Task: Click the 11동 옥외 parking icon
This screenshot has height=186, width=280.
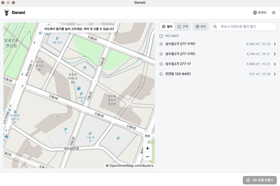Action: (90, 134)
